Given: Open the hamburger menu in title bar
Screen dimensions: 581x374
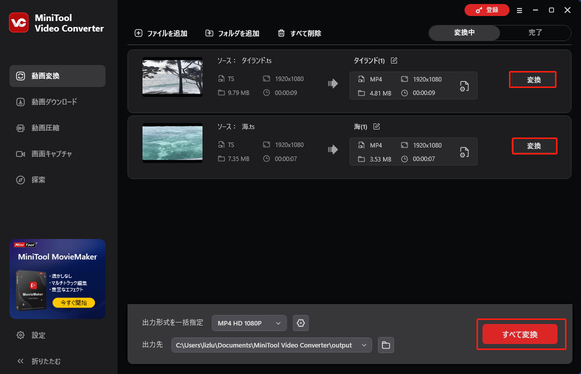Looking at the screenshot, I should [x=519, y=10].
